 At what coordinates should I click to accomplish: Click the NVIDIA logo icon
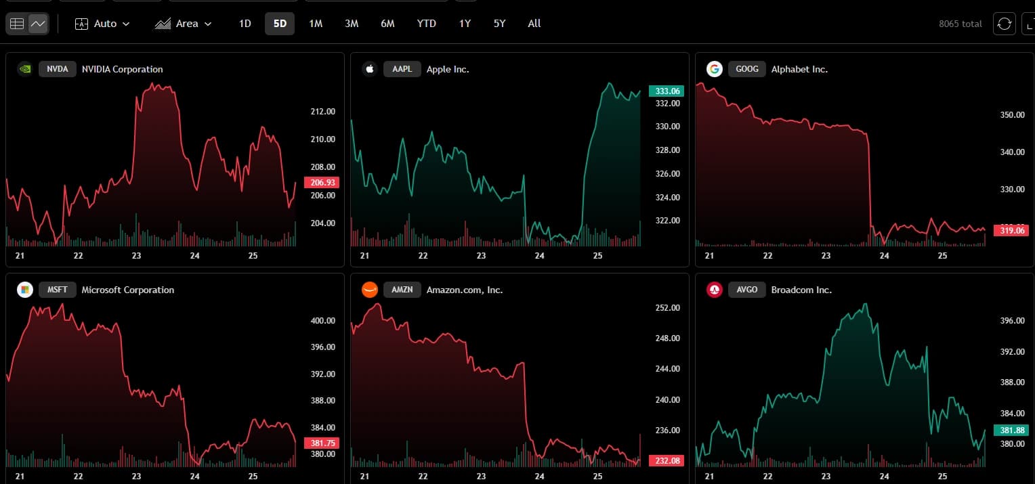tap(24, 69)
